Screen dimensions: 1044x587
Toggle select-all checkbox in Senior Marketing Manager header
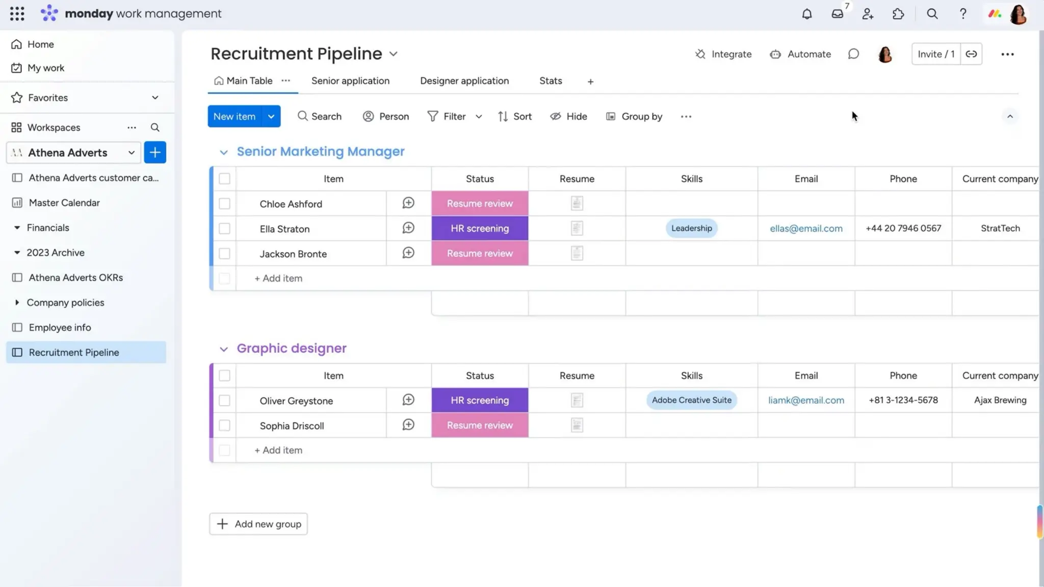(224, 179)
